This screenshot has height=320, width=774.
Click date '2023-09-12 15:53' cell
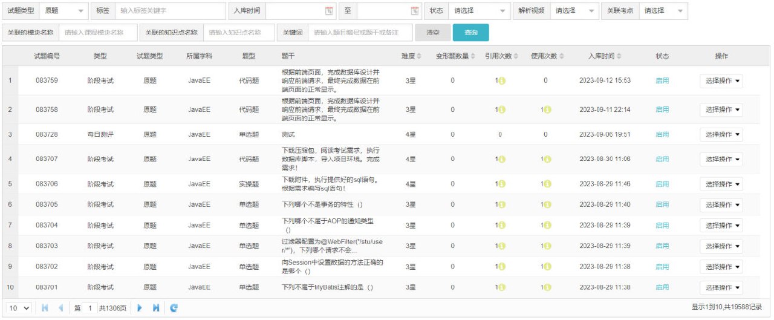(605, 80)
